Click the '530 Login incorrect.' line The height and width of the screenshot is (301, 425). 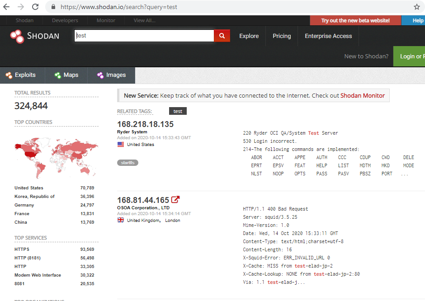pyautogui.click(x=269, y=141)
